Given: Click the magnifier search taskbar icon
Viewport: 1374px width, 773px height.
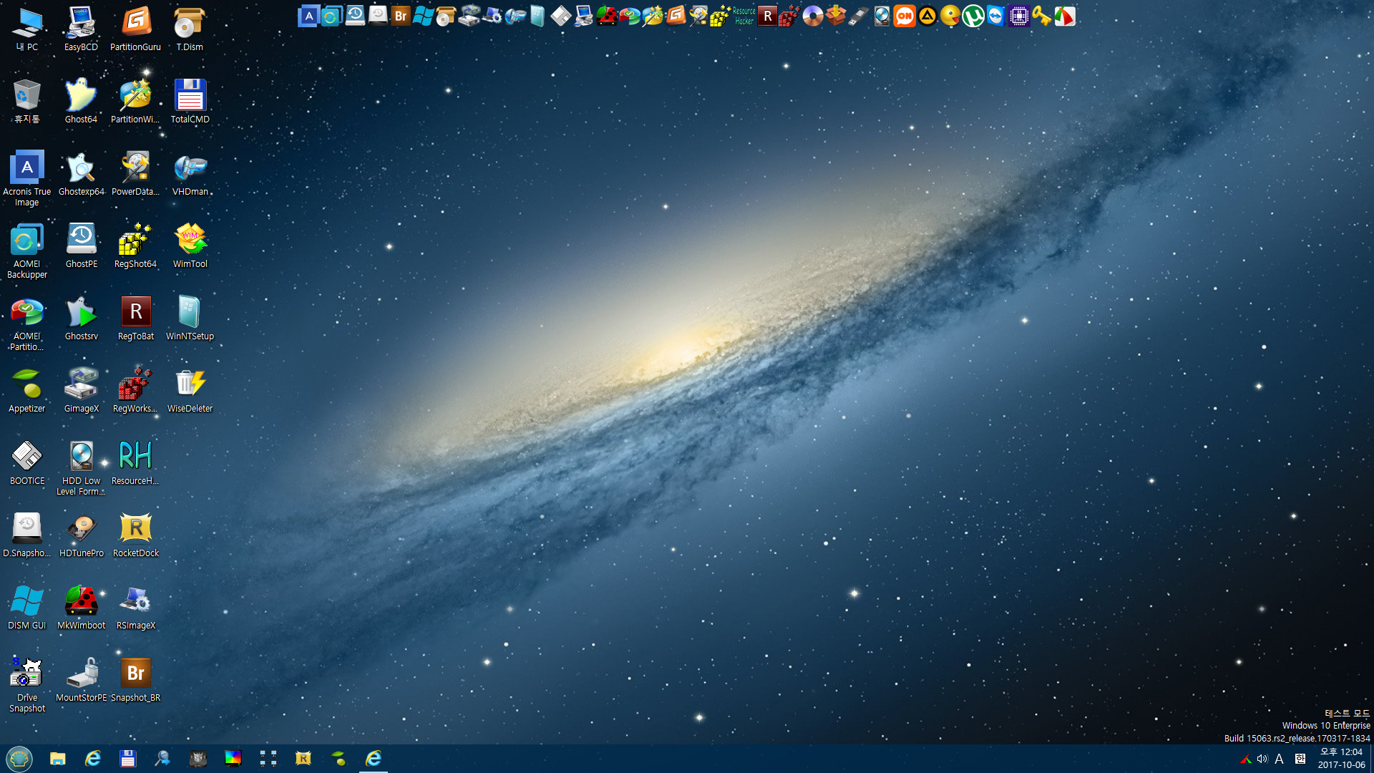Looking at the screenshot, I should [x=162, y=759].
